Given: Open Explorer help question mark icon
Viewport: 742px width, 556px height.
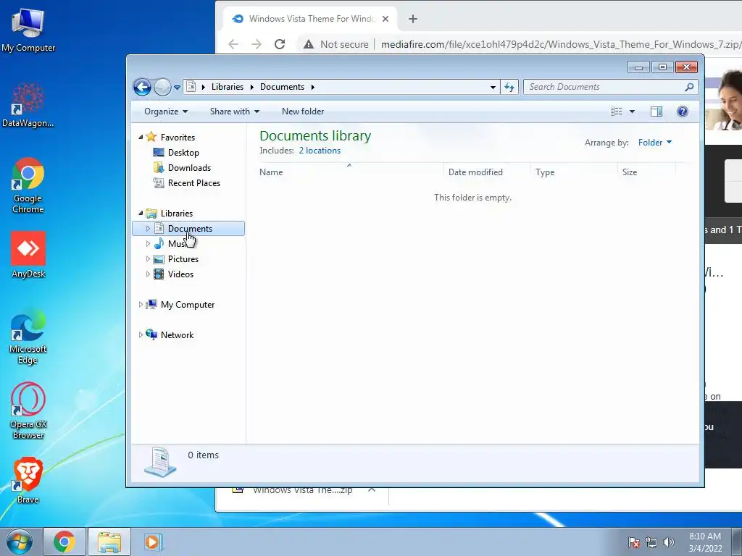Looking at the screenshot, I should pos(683,111).
